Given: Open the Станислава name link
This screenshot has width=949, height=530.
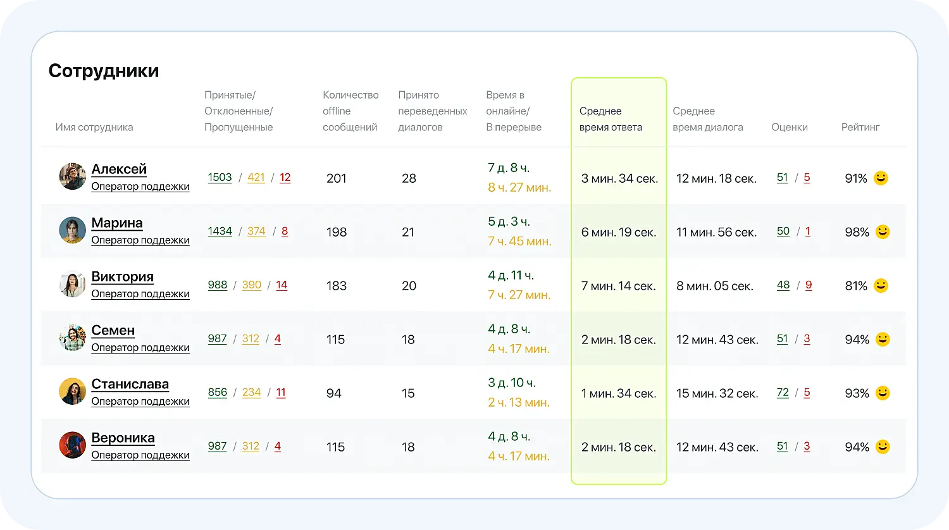Looking at the screenshot, I should (130, 385).
